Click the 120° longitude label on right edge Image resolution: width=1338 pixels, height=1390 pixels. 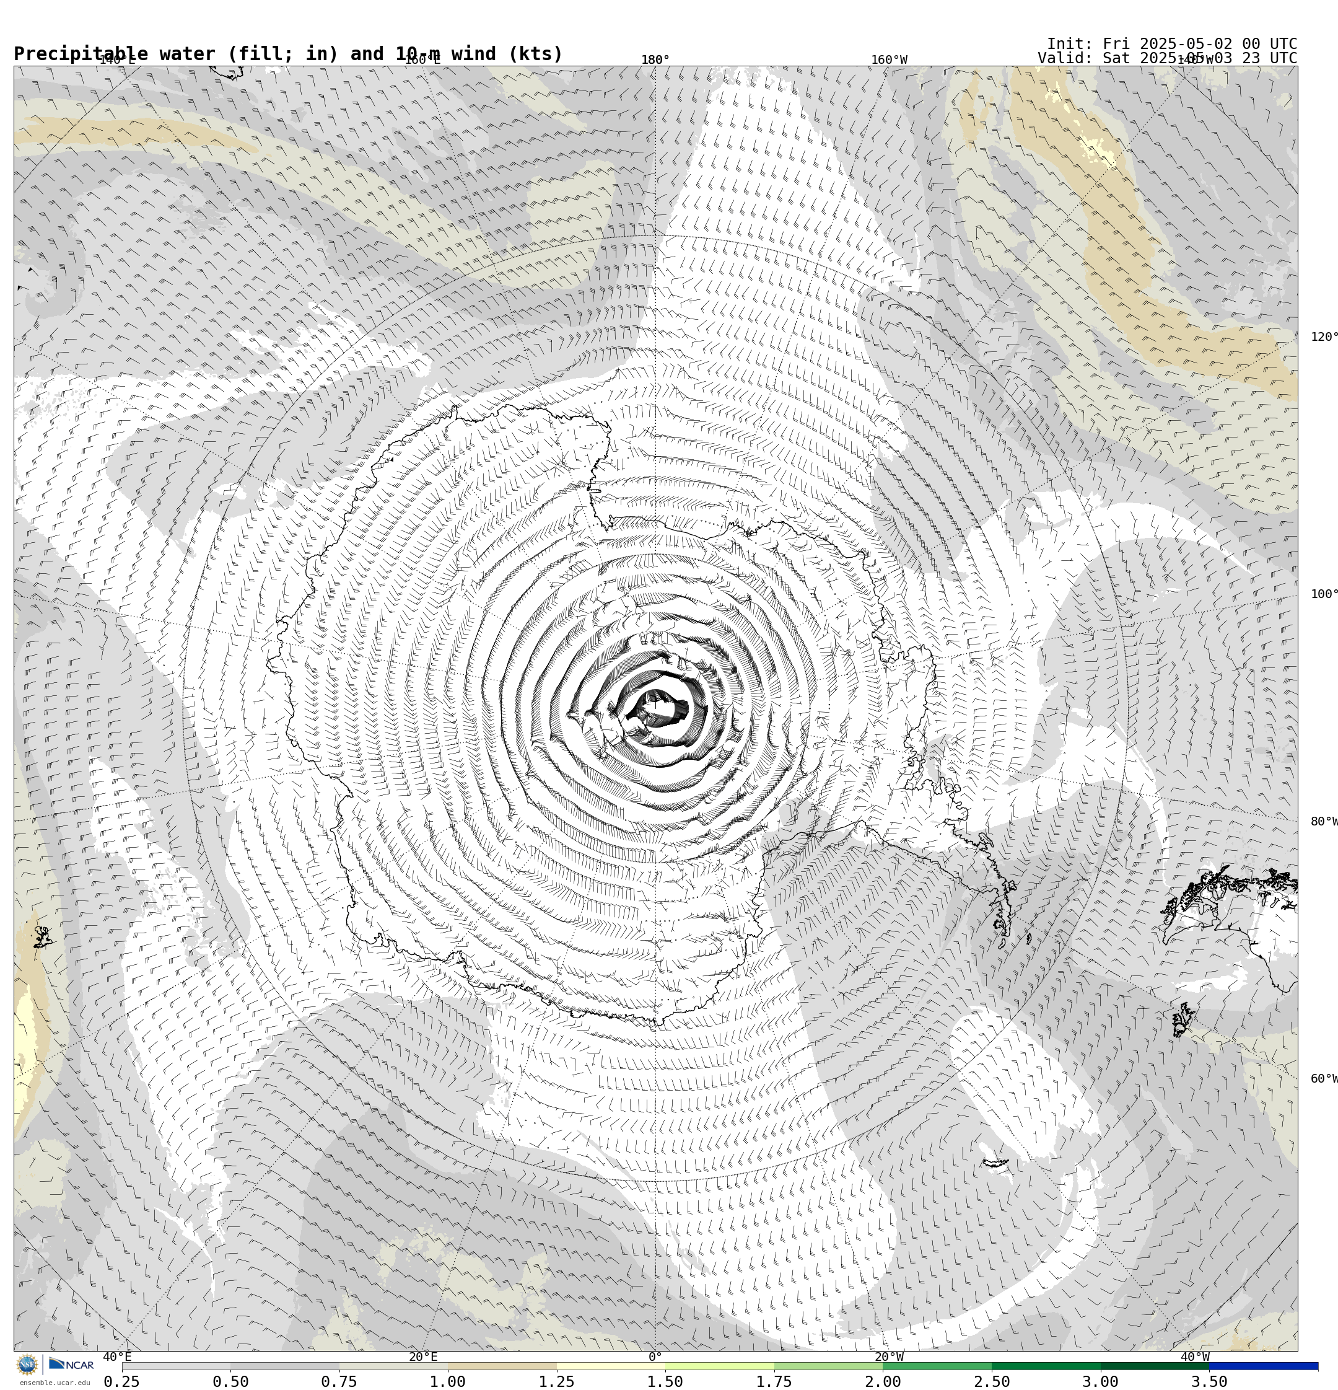tap(1324, 337)
